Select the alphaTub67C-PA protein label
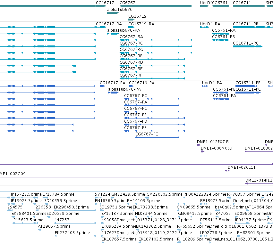Image resolution: width=273 pixels, height=244 pixels. tap(124, 89)
